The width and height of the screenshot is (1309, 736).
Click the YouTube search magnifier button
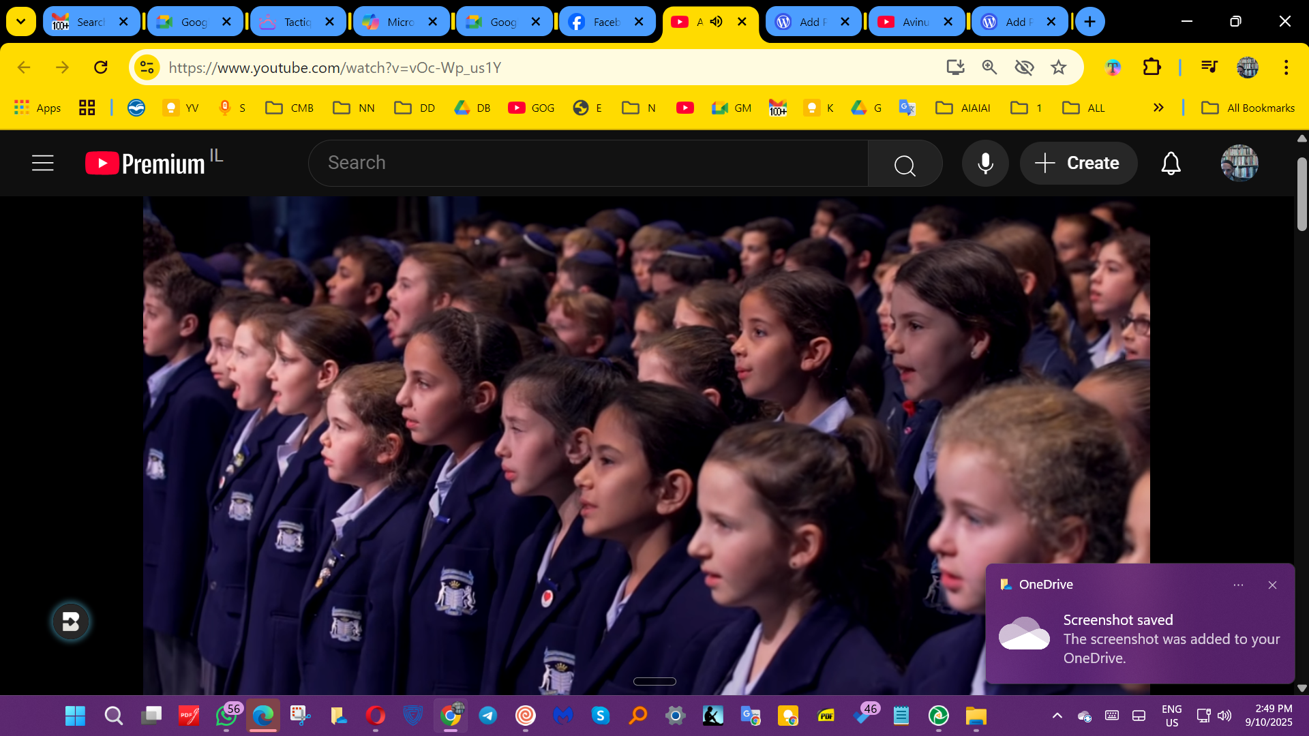[x=905, y=164]
